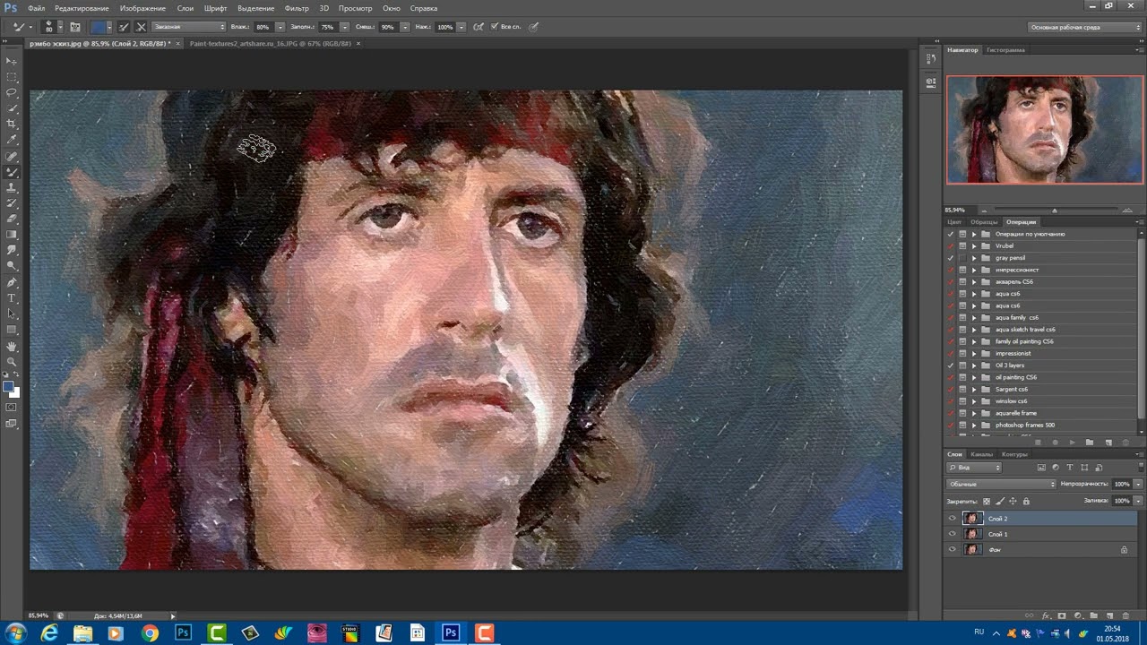Click the play action button in Actions panel
1147x645 pixels.
point(1073,443)
